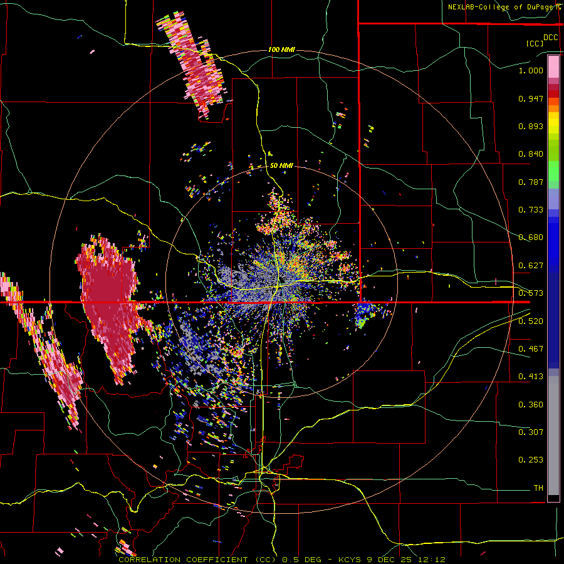Click the bright green segment of the color bar

553,171
